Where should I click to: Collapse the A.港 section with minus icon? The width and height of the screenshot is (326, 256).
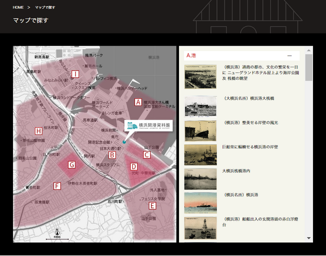pos(289,56)
